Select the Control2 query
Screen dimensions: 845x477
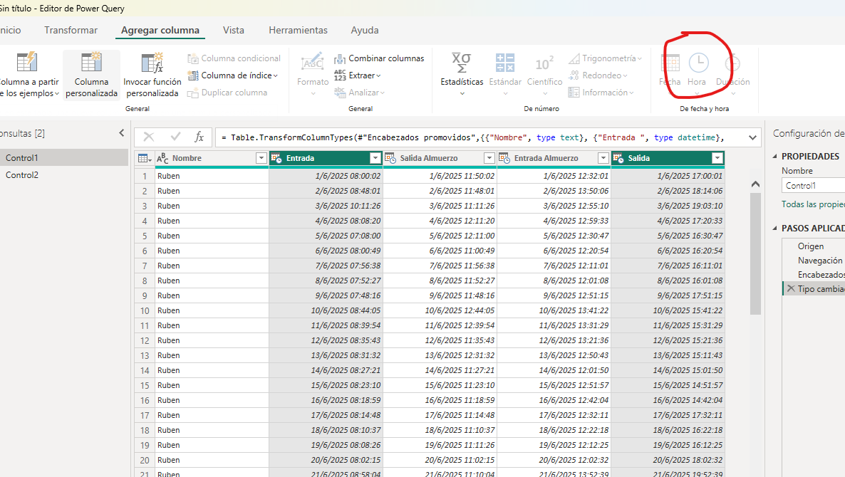[22, 175]
